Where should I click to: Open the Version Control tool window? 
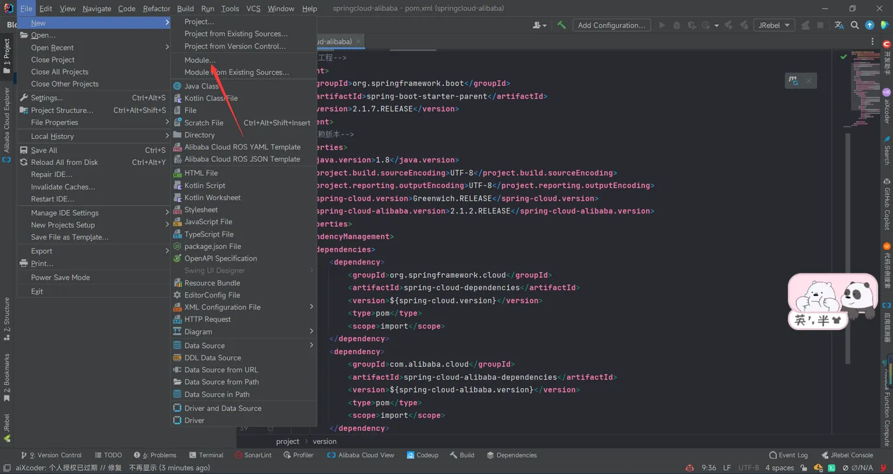point(51,455)
